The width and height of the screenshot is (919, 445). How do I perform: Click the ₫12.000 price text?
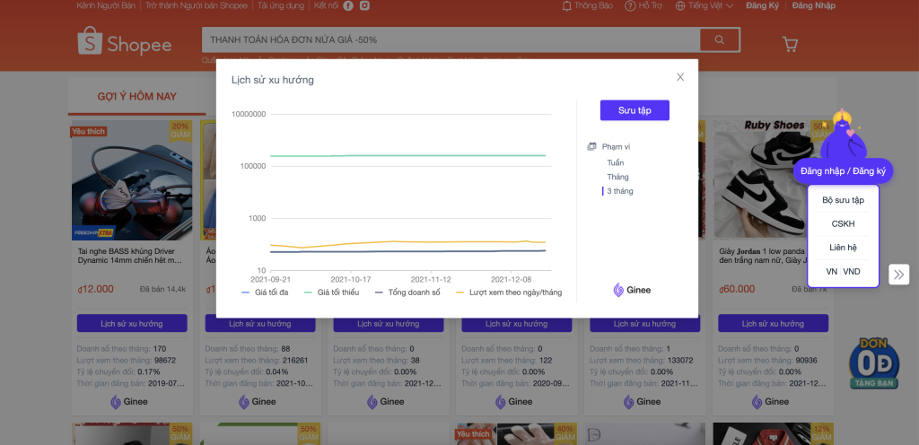click(95, 289)
